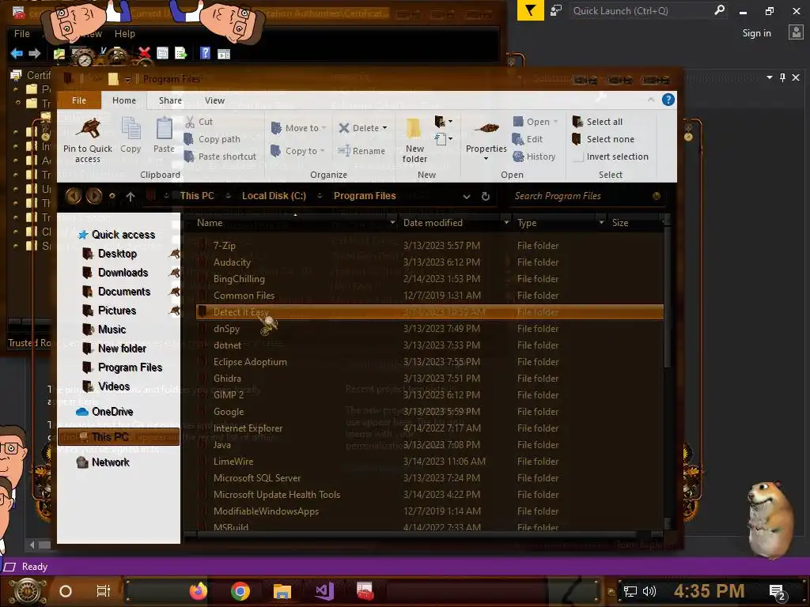Click the blue back arrow in certificate console toolbar
810x607 pixels.
[x=17, y=53]
